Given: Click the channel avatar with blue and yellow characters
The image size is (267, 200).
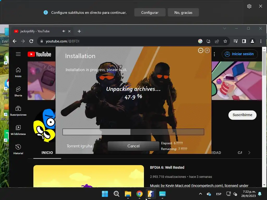Looking at the screenshot, I should point(45,126).
